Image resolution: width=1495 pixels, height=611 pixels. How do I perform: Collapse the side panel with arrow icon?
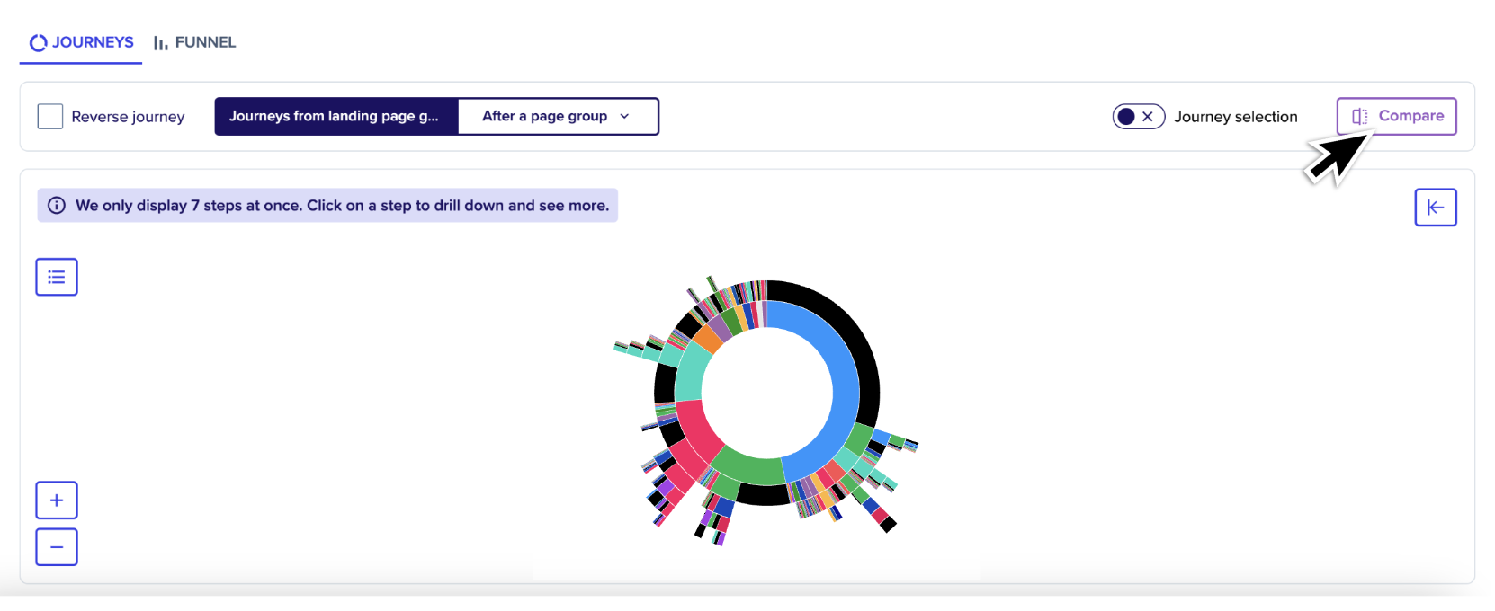(1436, 208)
